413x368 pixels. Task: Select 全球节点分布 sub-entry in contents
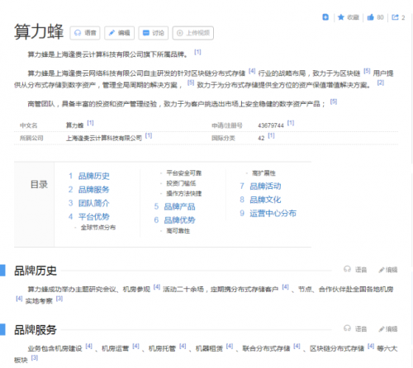coord(98,228)
